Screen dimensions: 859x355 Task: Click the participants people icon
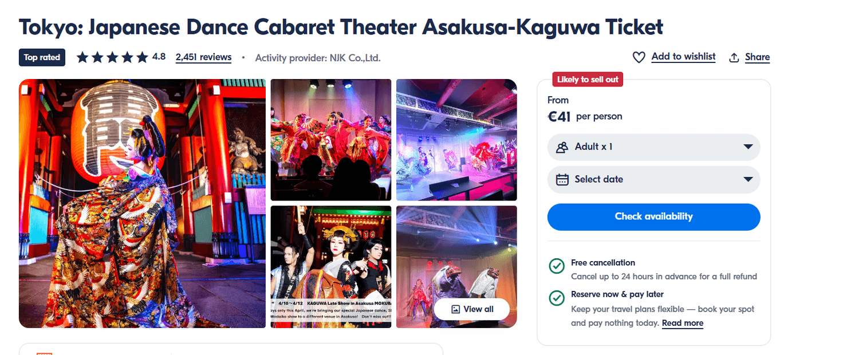tap(562, 147)
